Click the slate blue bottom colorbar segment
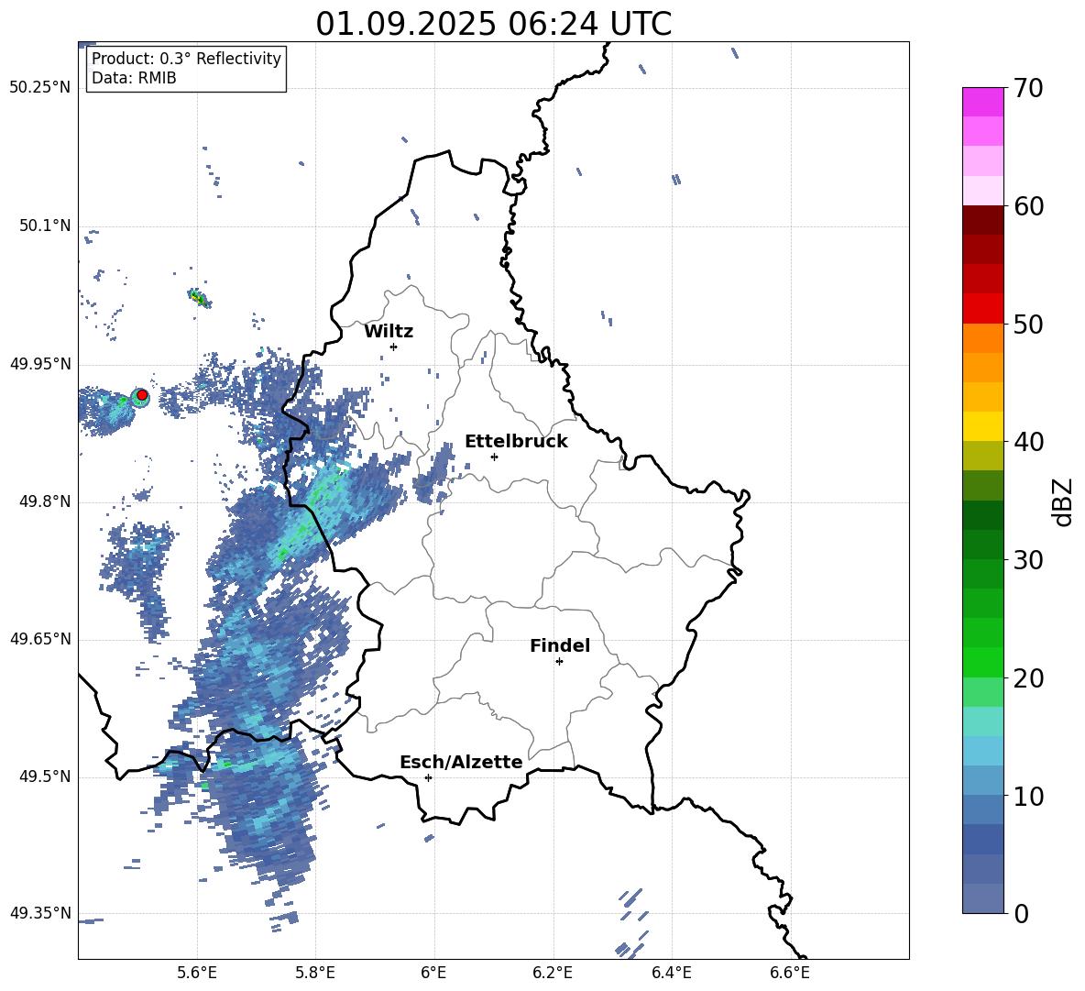 pos(982,898)
